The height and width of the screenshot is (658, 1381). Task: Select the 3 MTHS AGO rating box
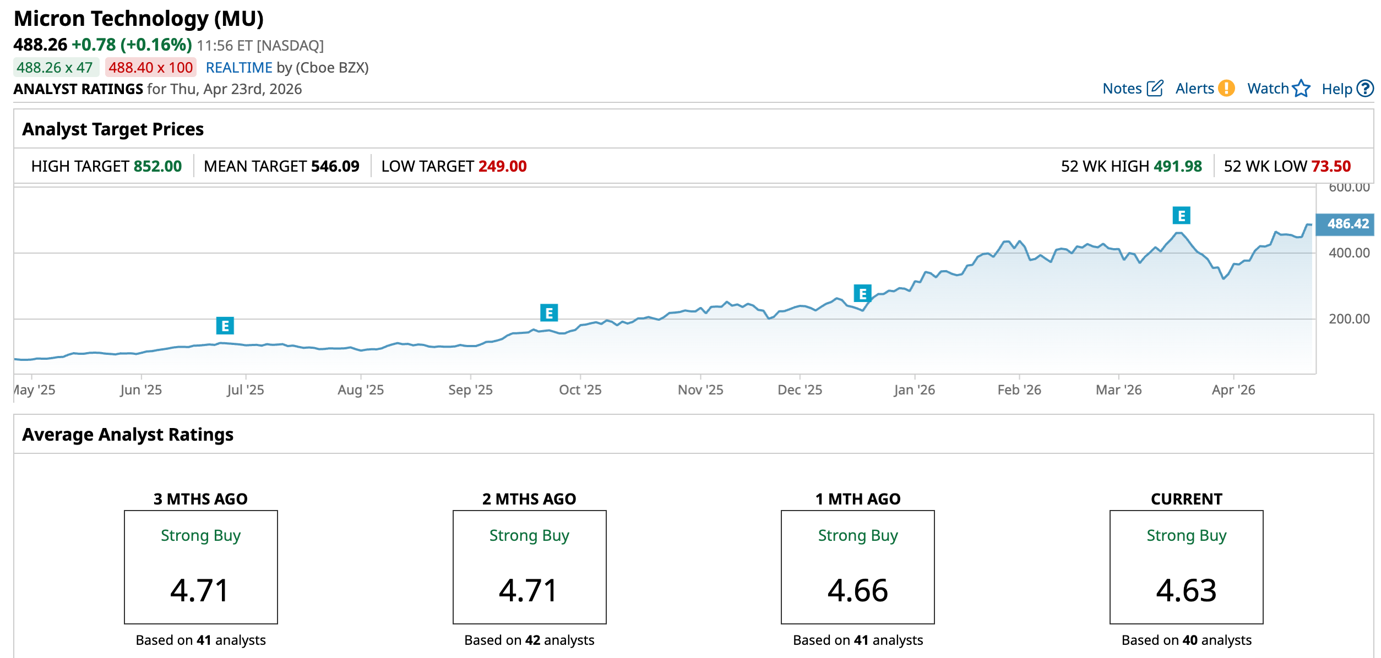pos(200,567)
